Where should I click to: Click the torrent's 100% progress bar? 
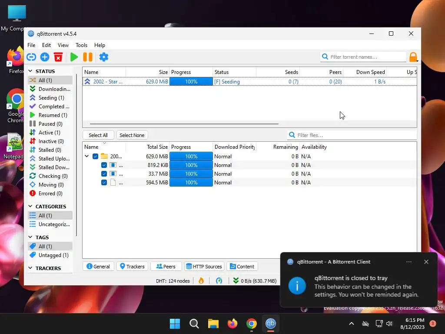(191, 82)
